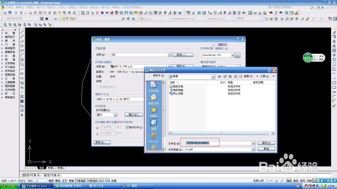The image size is (337, 189).
Task: Open the Format (格式) menu
Action: (51, 7)
